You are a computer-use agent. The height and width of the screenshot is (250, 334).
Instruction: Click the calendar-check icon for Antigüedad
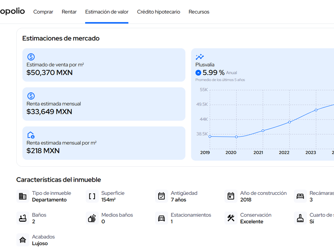click(x=161, y=196)
